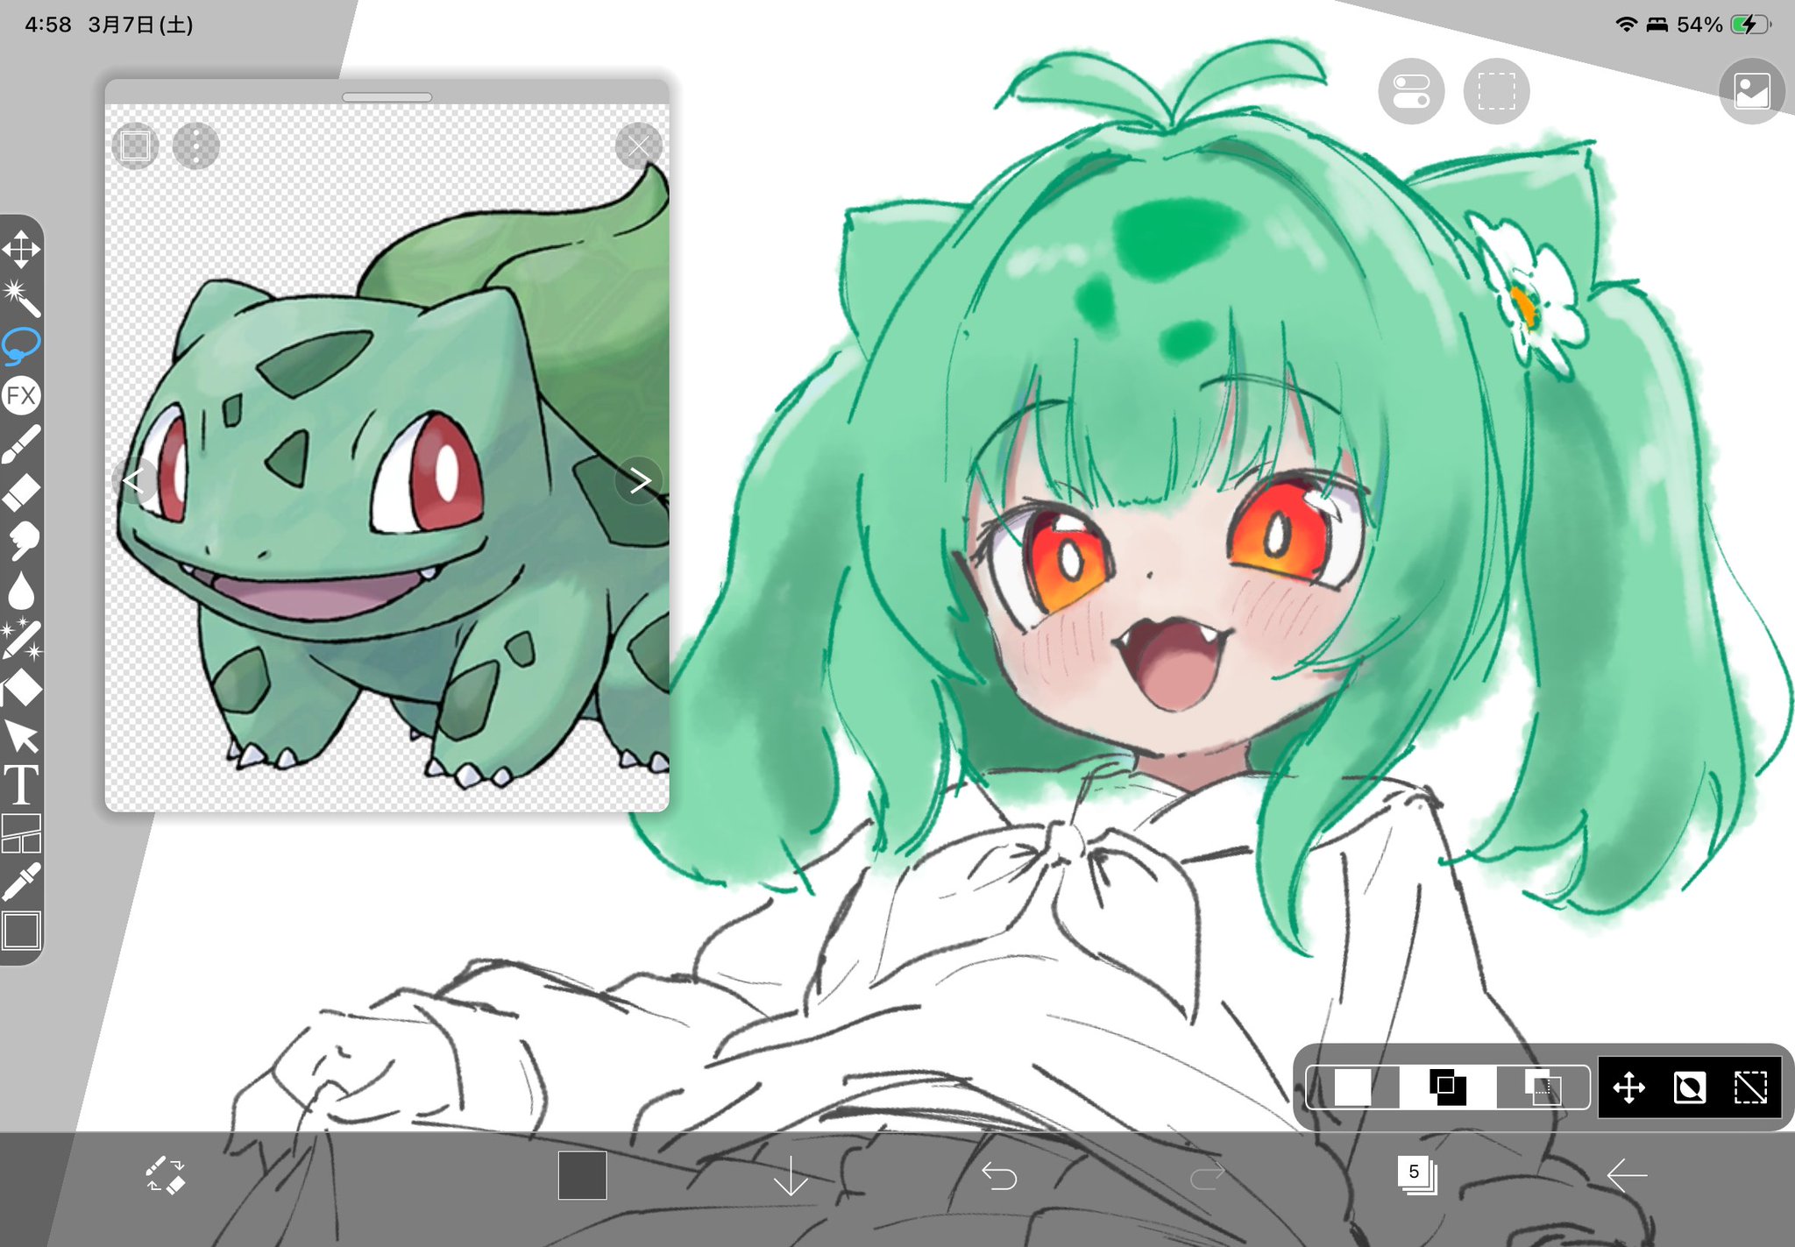The height and width of the screenshot is (1247, 1795).
Task: Open the FX filter tool
Action: 21,395
